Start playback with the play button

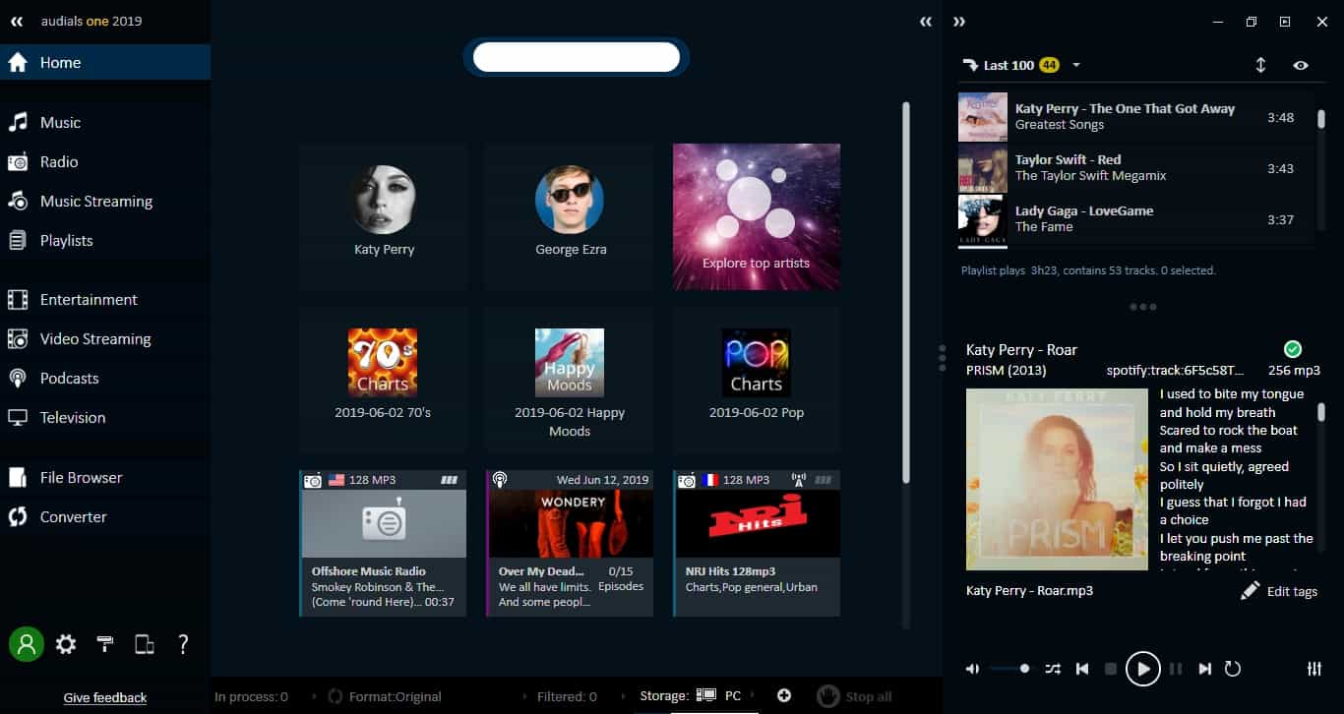[1142, 669]
